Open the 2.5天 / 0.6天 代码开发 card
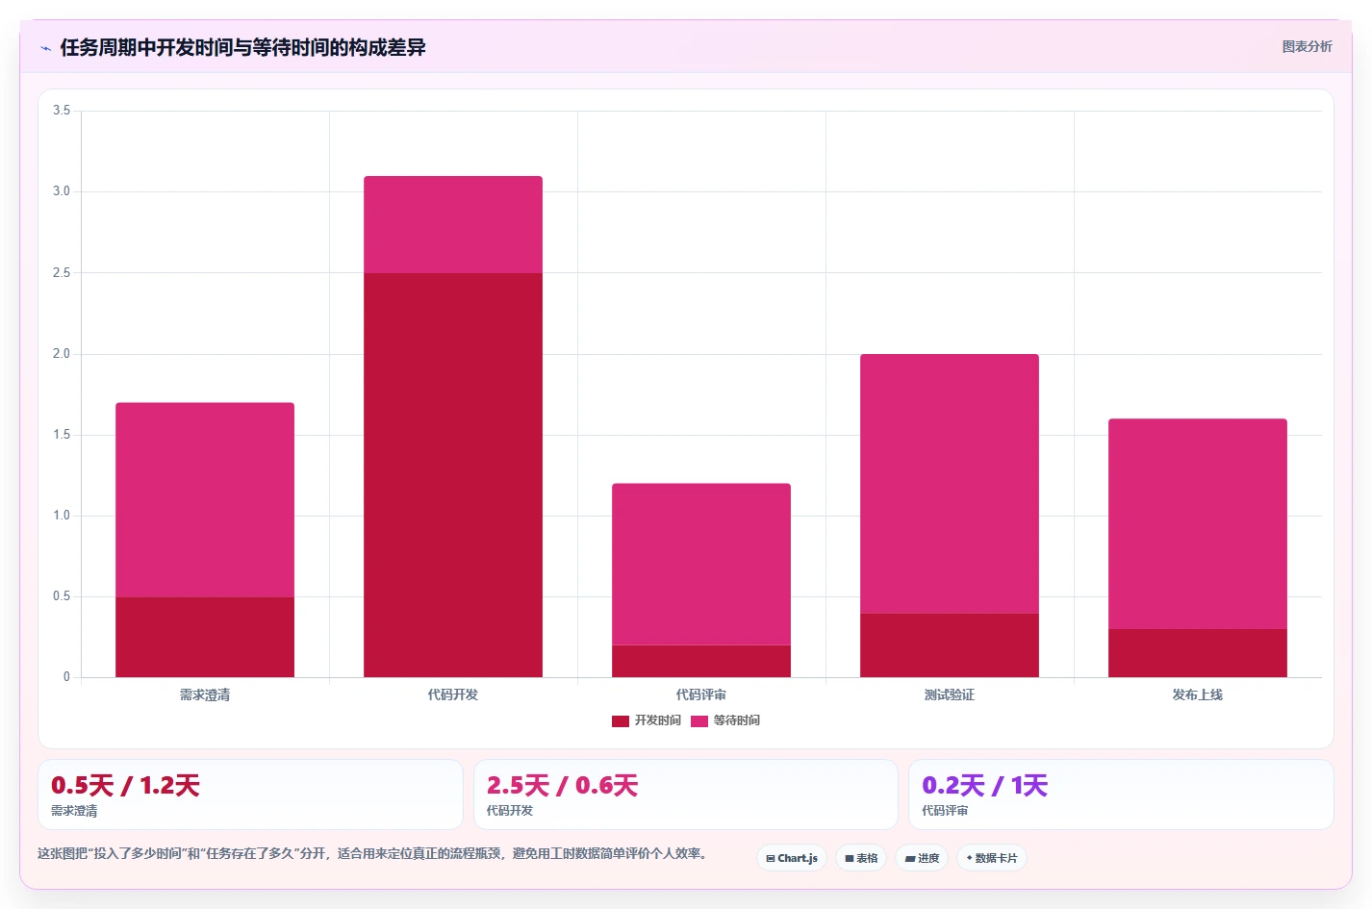Image resolution: width=1372 pixels, height=909 pixels. point(686,795)
